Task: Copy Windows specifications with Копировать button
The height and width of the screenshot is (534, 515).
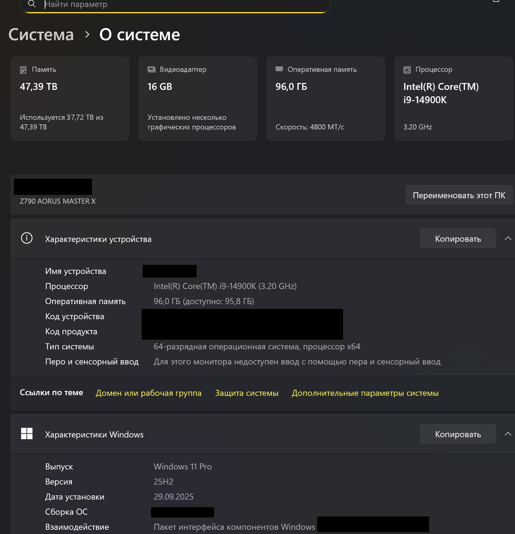Action: pos(458,434)
